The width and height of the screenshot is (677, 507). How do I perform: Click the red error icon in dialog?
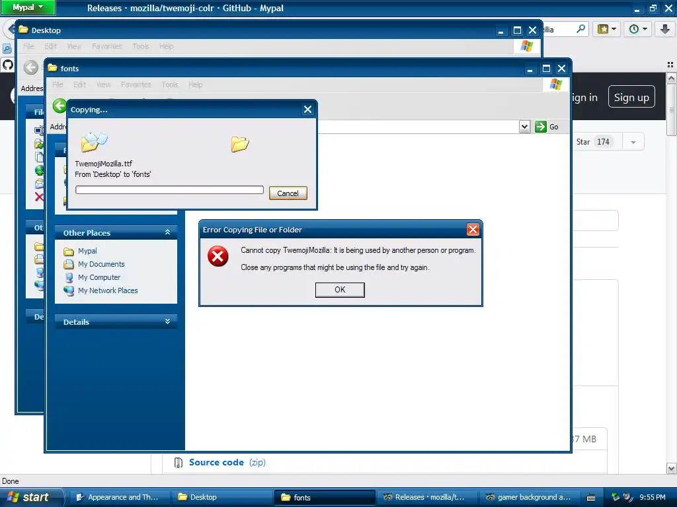coord(218,257)
